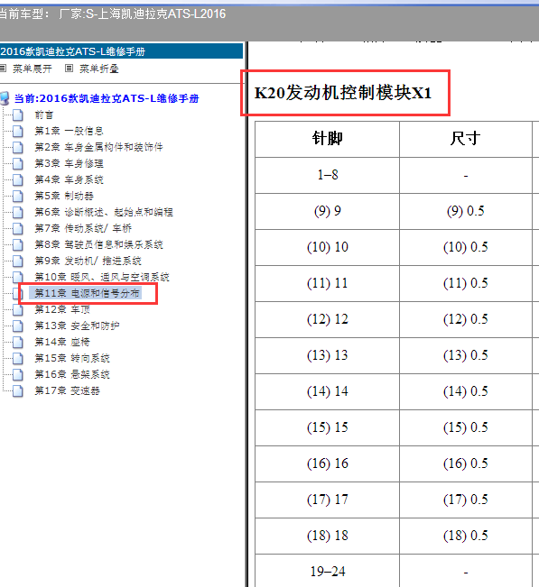
Task: Click the page icon beside 第2章 车身金属构件和装饰件
Action: tap(18, 147)
